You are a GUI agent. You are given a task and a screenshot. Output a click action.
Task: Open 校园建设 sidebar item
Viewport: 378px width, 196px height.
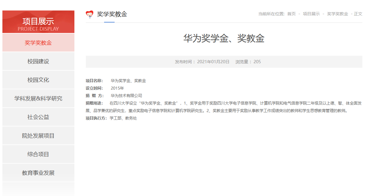pyautogui.click(x=38, y=61)
